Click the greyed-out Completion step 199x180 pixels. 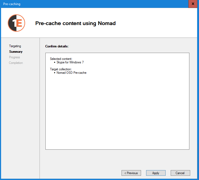click(16, 63)
